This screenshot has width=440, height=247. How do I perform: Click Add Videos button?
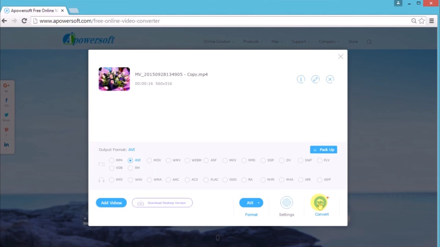[x=111, y=203]
